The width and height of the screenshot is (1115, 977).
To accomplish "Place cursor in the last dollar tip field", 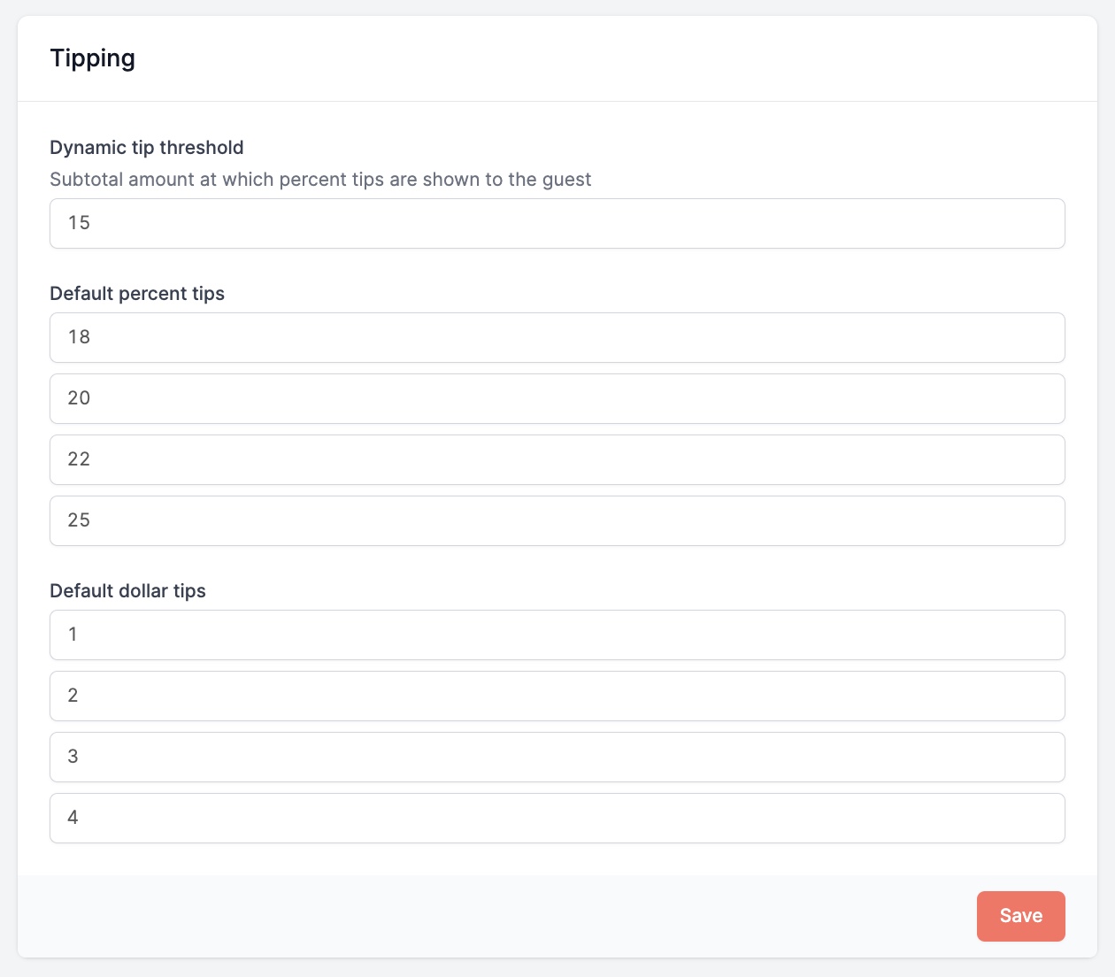I will click(557, 818).
